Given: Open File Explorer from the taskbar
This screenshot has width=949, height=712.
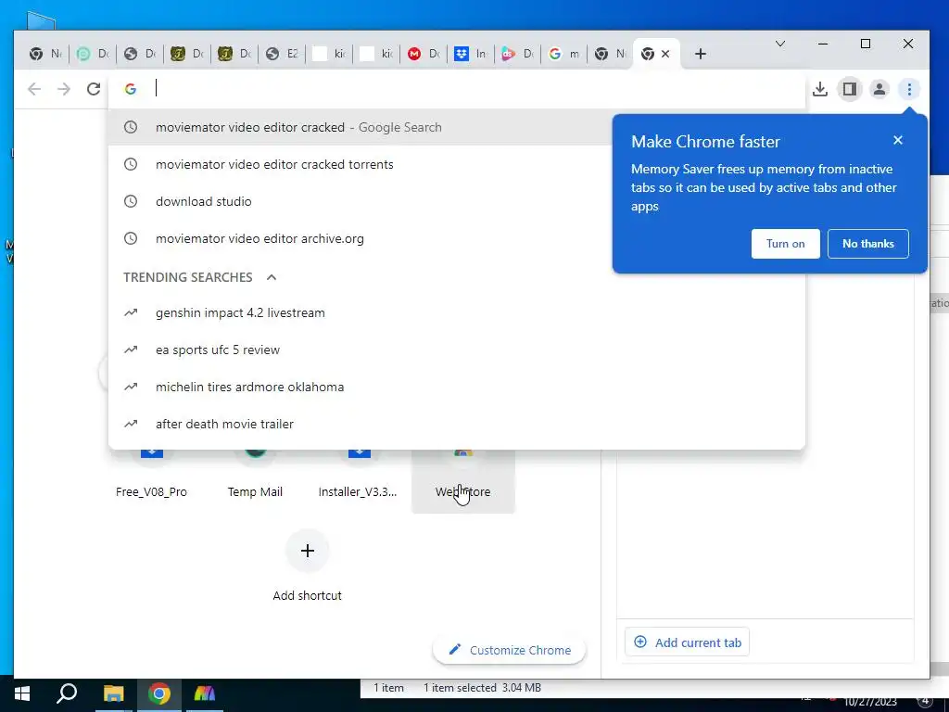Looking at the screenshot, I should click(x=113, y=693).
